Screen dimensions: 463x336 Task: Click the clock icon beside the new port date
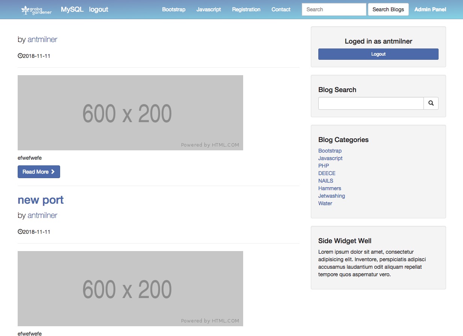pos(20,232)
